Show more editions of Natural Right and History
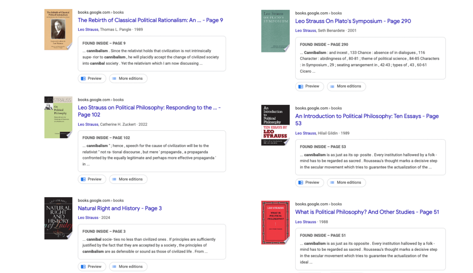The height and width of the screenshot is (273, 473). [x=128, y=267]
